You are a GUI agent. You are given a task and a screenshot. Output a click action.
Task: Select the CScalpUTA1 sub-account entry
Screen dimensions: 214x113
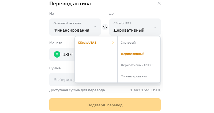tap(87, 43)
